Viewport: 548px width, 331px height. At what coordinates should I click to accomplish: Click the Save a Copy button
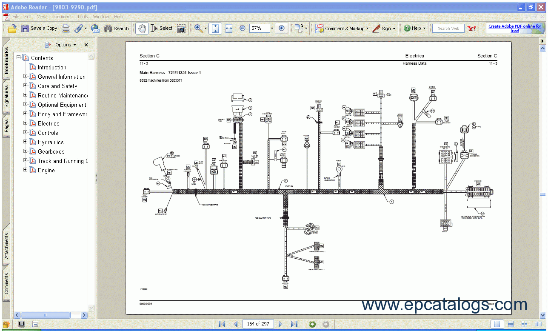[x=39, y=29]
